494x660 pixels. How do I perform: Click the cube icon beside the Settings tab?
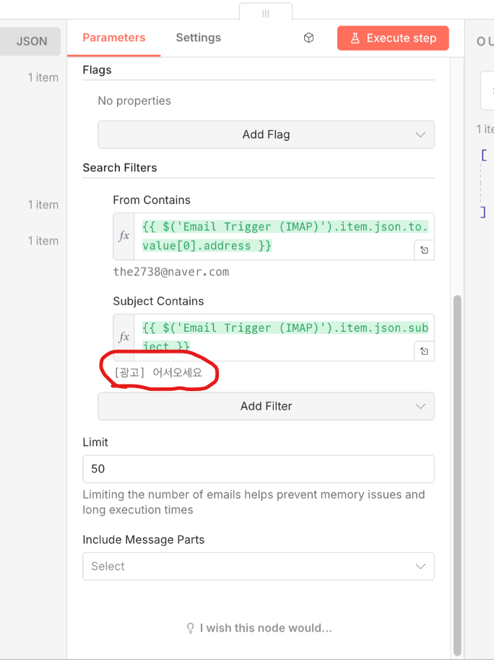pos(308,38)
